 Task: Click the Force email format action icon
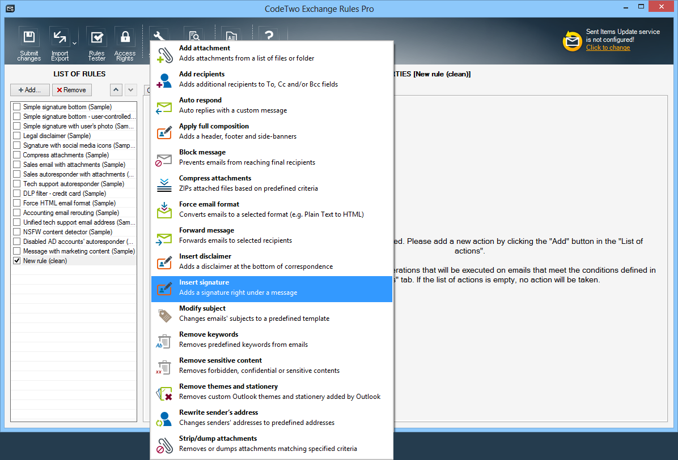click(164, 210)
